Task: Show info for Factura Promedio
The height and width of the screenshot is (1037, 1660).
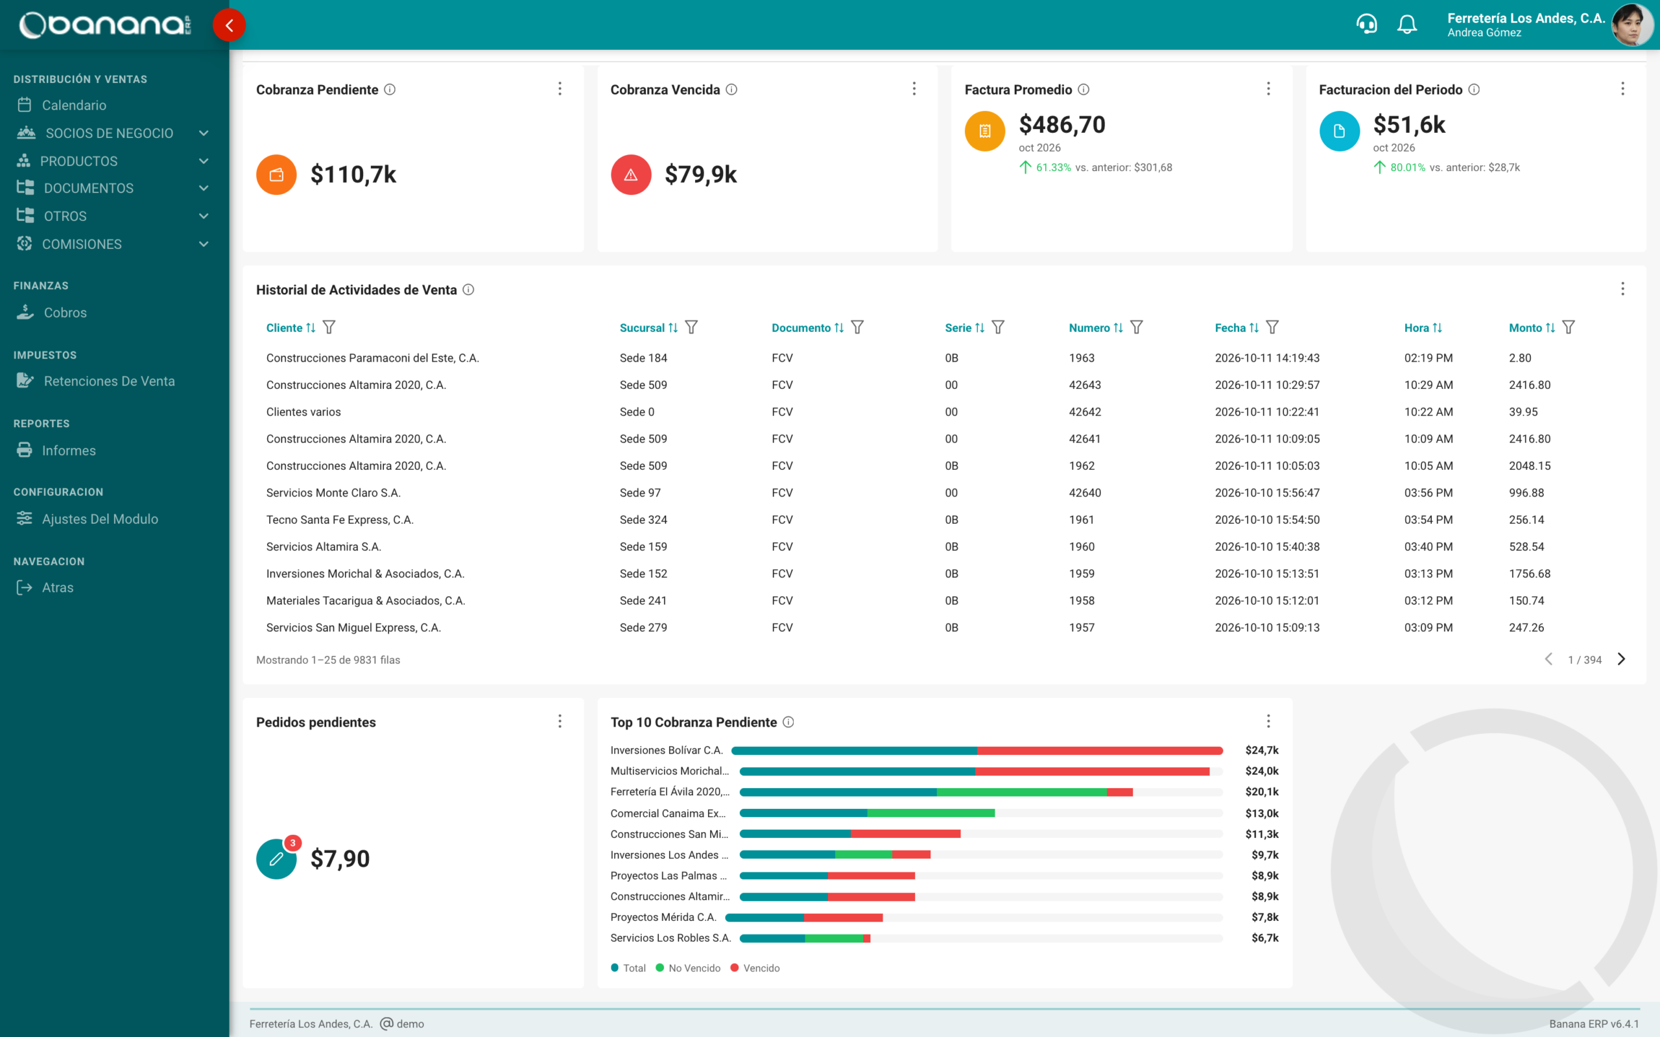Action: click(1083, 89)
